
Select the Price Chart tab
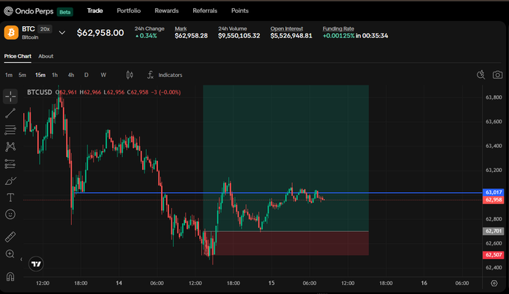[17, 56]
